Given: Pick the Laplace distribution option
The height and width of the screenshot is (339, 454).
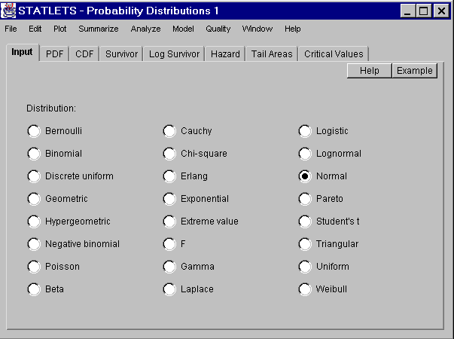Looking at the screenshot, I should (x=169, y=289).
